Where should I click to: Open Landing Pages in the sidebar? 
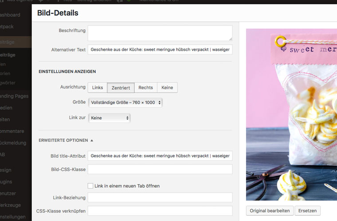tap(14, 96)
